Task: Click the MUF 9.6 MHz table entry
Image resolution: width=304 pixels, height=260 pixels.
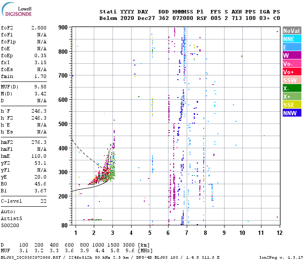Action: 130,251
